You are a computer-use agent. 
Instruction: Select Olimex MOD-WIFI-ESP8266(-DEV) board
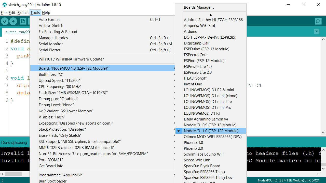tap(211, 137)
